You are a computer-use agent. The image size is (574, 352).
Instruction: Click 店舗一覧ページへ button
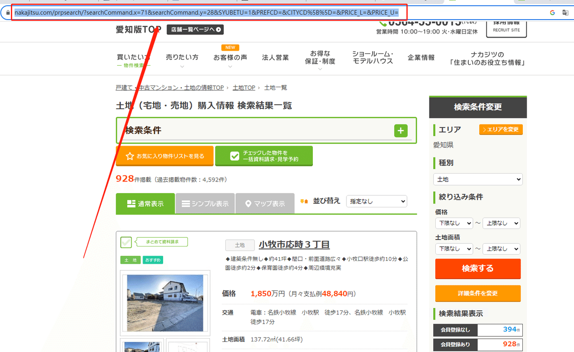(195, 29)
